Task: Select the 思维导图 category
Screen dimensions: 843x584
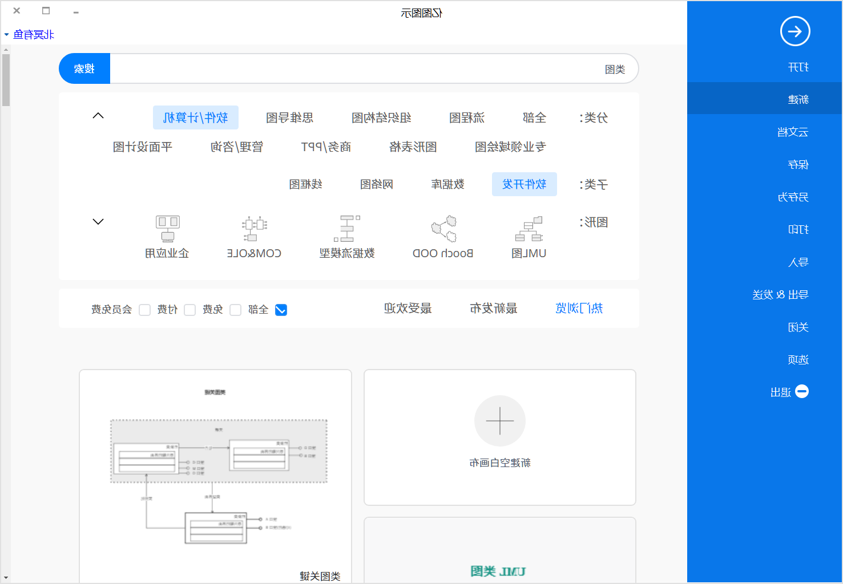Action: (290, 117)
